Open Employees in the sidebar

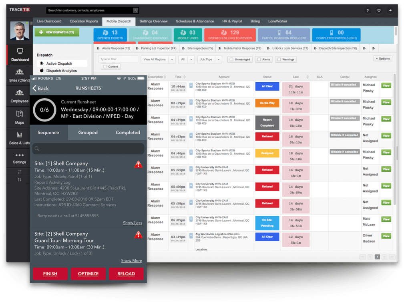(19, 96)
